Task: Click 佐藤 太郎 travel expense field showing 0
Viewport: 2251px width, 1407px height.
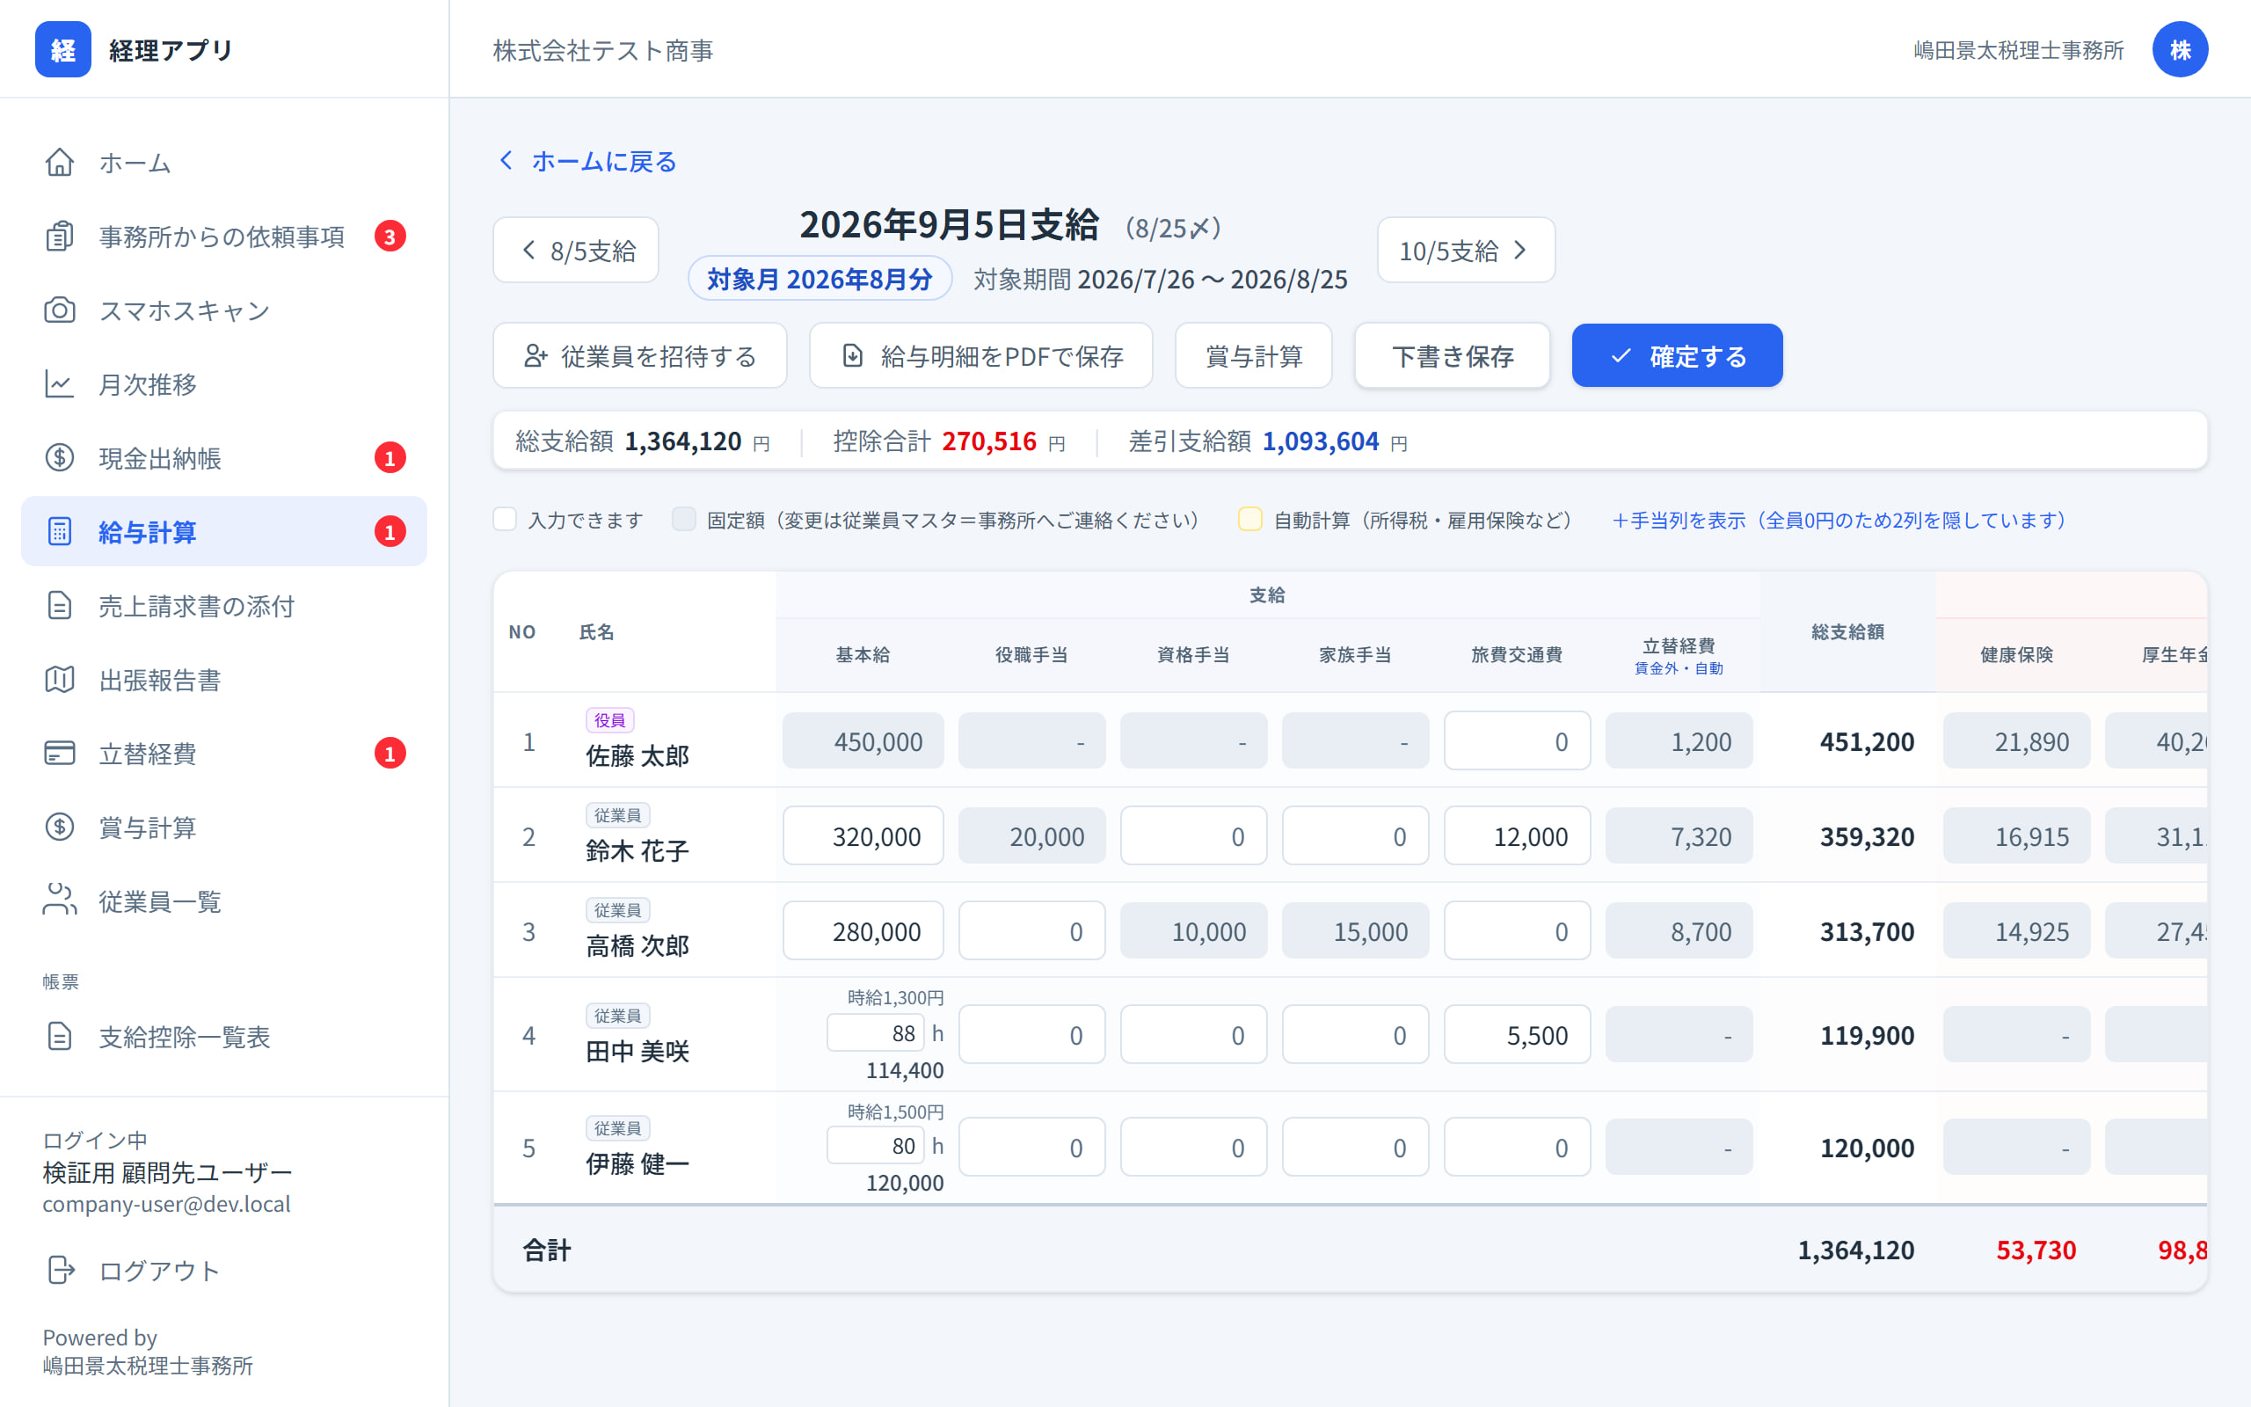Action: click(1516, 741)
